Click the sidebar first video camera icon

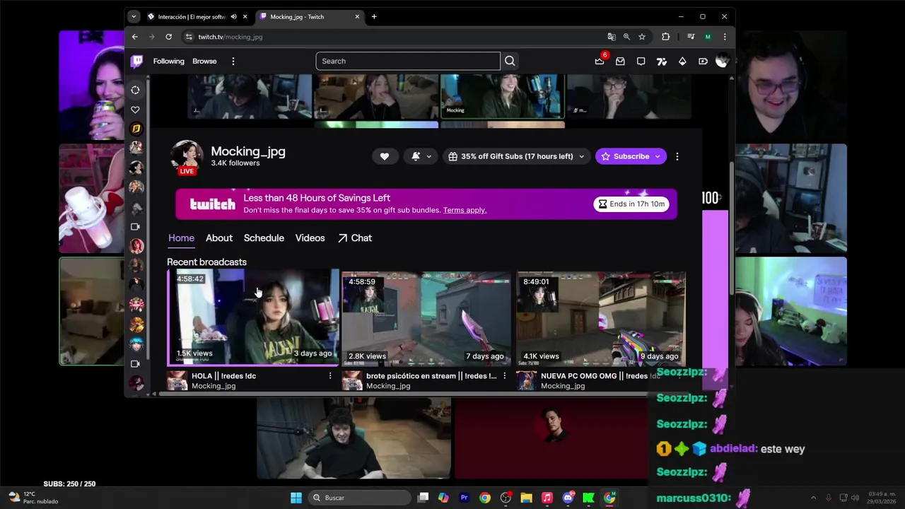click(x=135, y=227)
